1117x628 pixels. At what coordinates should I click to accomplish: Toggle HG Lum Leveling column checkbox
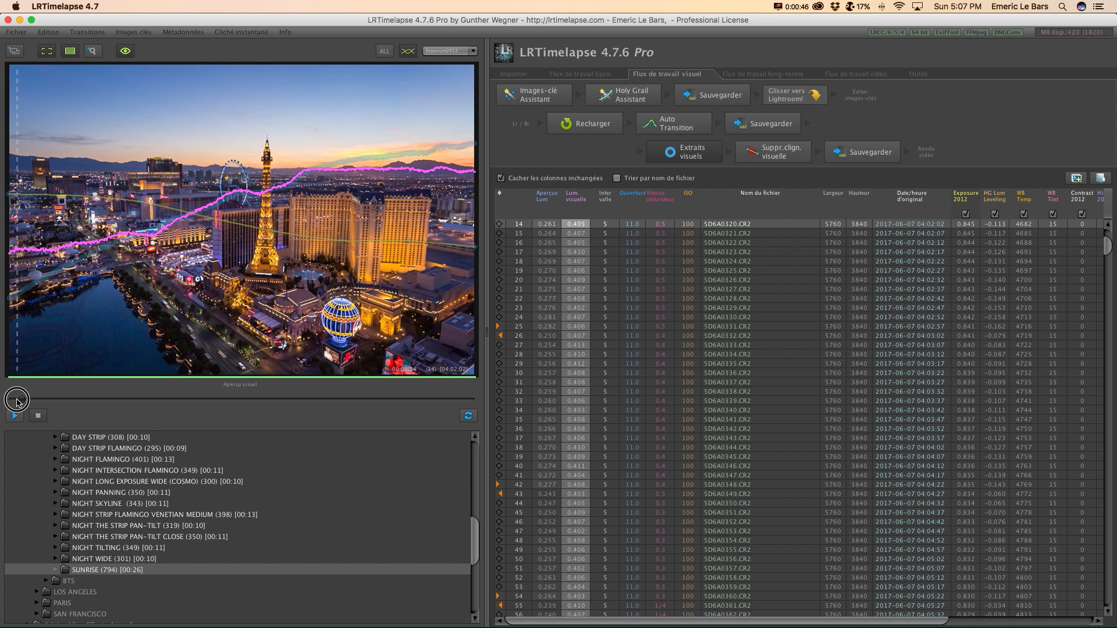[x=995, y=214]
